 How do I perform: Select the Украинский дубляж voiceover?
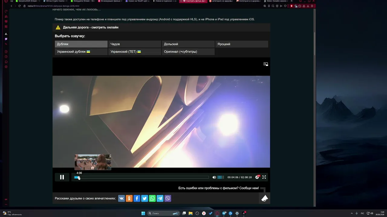coord(81,52)
